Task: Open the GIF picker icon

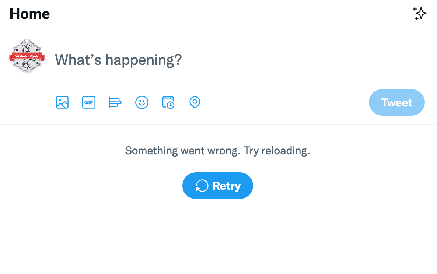Action: point(89,102)
